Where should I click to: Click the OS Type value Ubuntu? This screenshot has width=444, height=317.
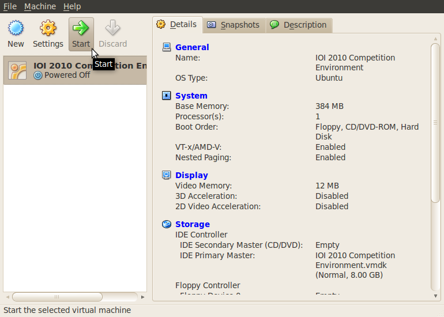click(x=329, y=78)
